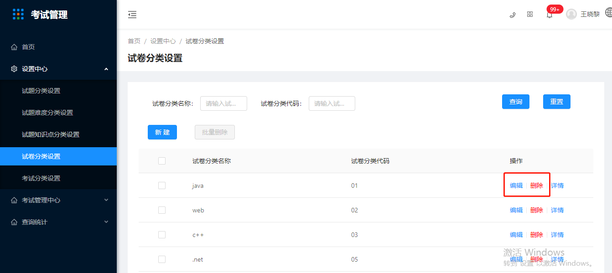Check the java row checkbox
The height and width of the screenshot is (273, 612).
[x=162, y=185]
